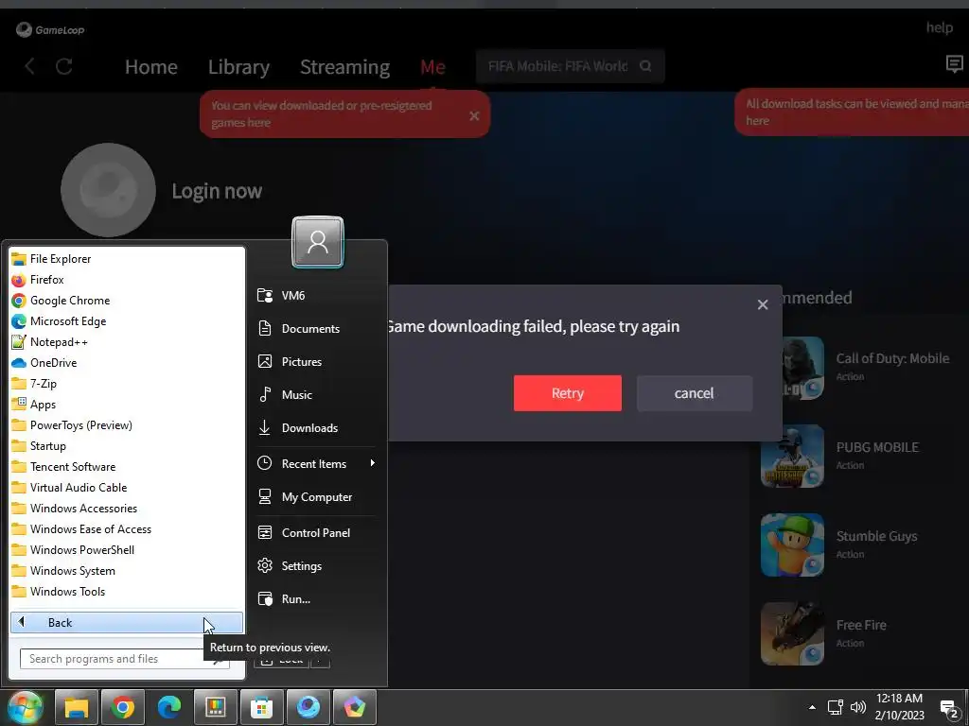Expand the Virtual Audio Cable folder
This screenshot has height=726, width=969.
127,488
